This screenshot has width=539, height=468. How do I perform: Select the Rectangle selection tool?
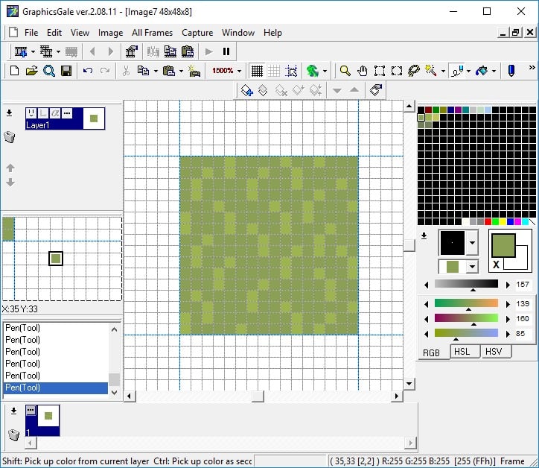[x=379, y=71]
